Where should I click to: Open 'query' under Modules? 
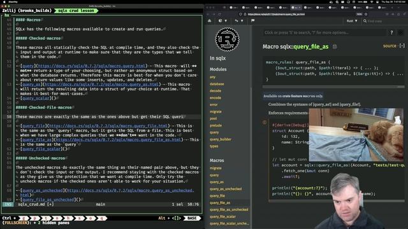[x=214, y=132]
